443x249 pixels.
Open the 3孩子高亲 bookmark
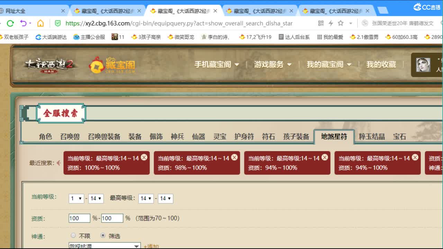[146, 37]
